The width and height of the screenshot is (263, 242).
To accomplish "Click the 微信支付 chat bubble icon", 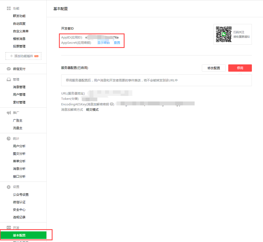I will (x=9, y=69).
